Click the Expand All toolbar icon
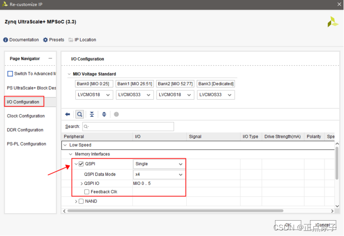This screenshot has height=236, width=344. tap(104, 114)
